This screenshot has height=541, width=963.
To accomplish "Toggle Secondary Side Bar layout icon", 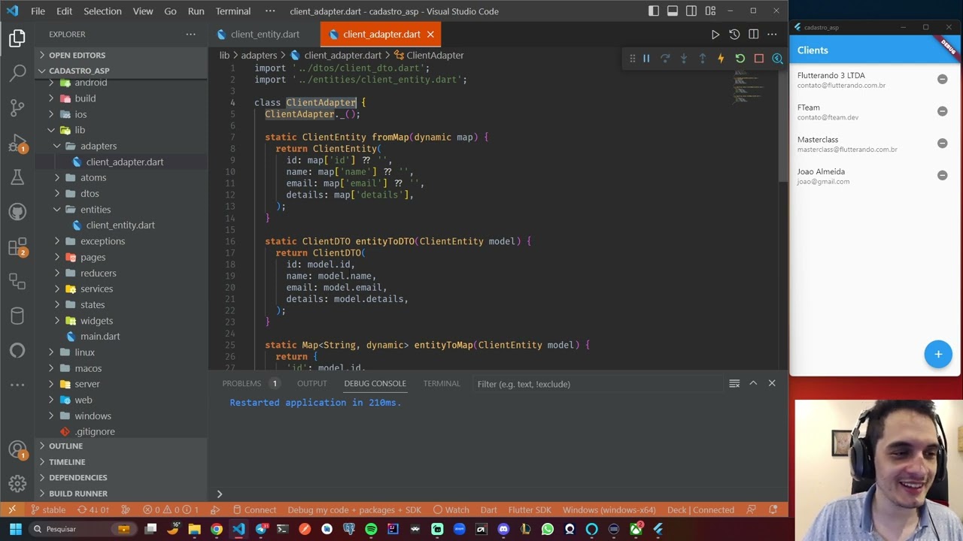I will 691,11.
